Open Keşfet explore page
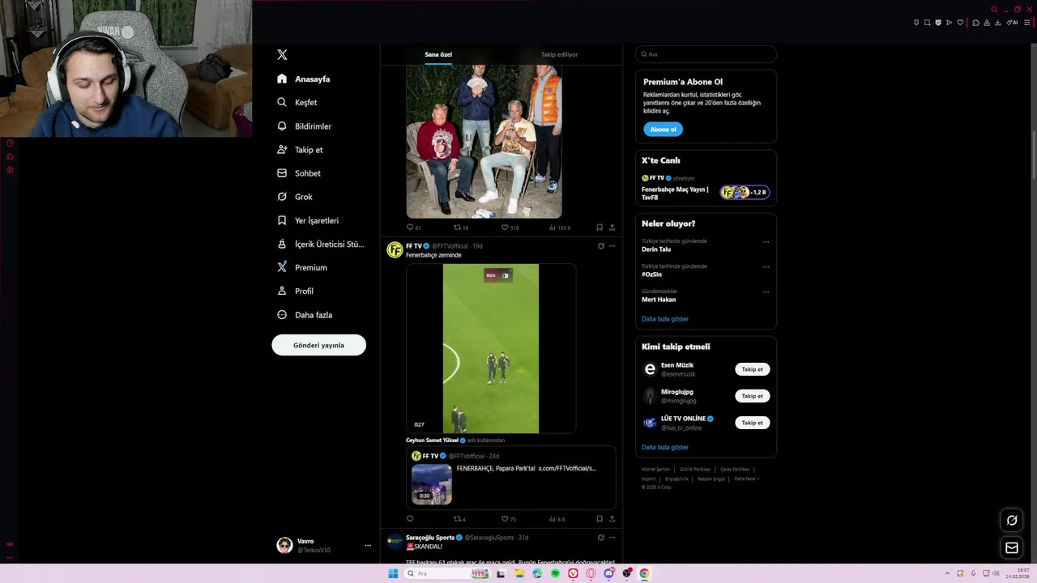1037x583 pixels. tap(297, 102)
